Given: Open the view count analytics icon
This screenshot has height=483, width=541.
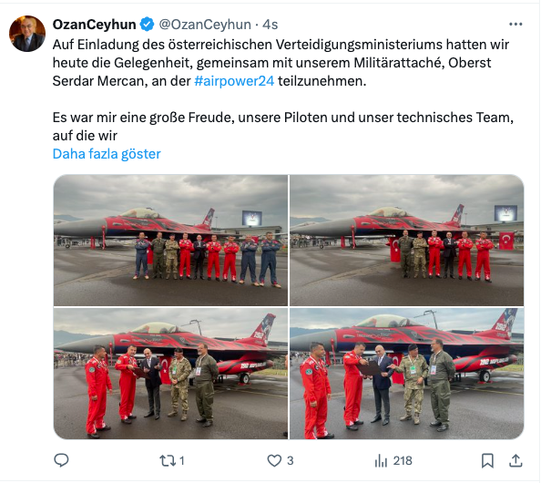Looking at the screenshot, I should click(381, 460).
